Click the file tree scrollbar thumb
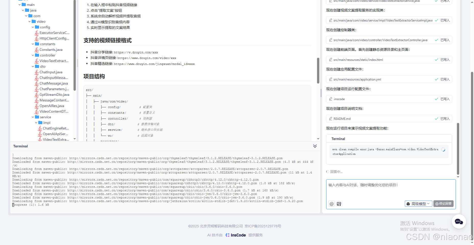Image resolution: width=474 pixels, height=245 pixels. 75,45
